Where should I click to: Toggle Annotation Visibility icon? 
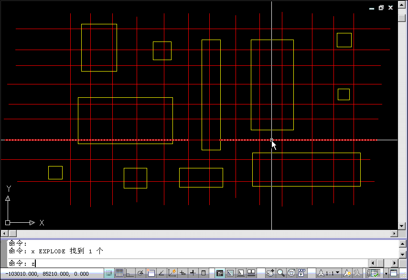[x=347, y=273]
